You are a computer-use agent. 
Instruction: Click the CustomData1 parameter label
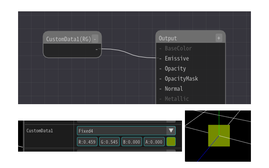[40, 131]
